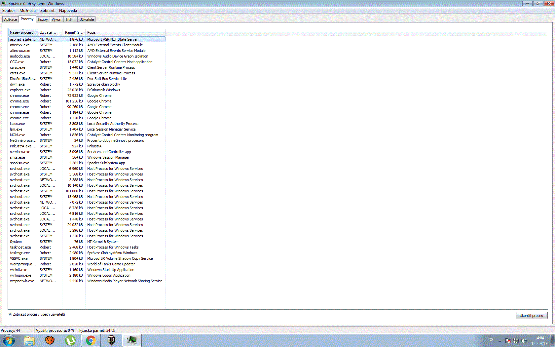Select the aspnet_state process row

(87, 39)
